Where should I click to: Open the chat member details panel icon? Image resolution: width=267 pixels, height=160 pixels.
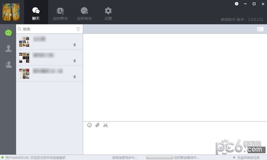tap(260, 29)
